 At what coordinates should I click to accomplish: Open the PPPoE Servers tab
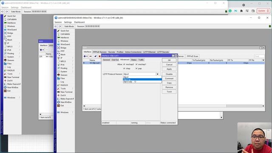pos(99,52)
